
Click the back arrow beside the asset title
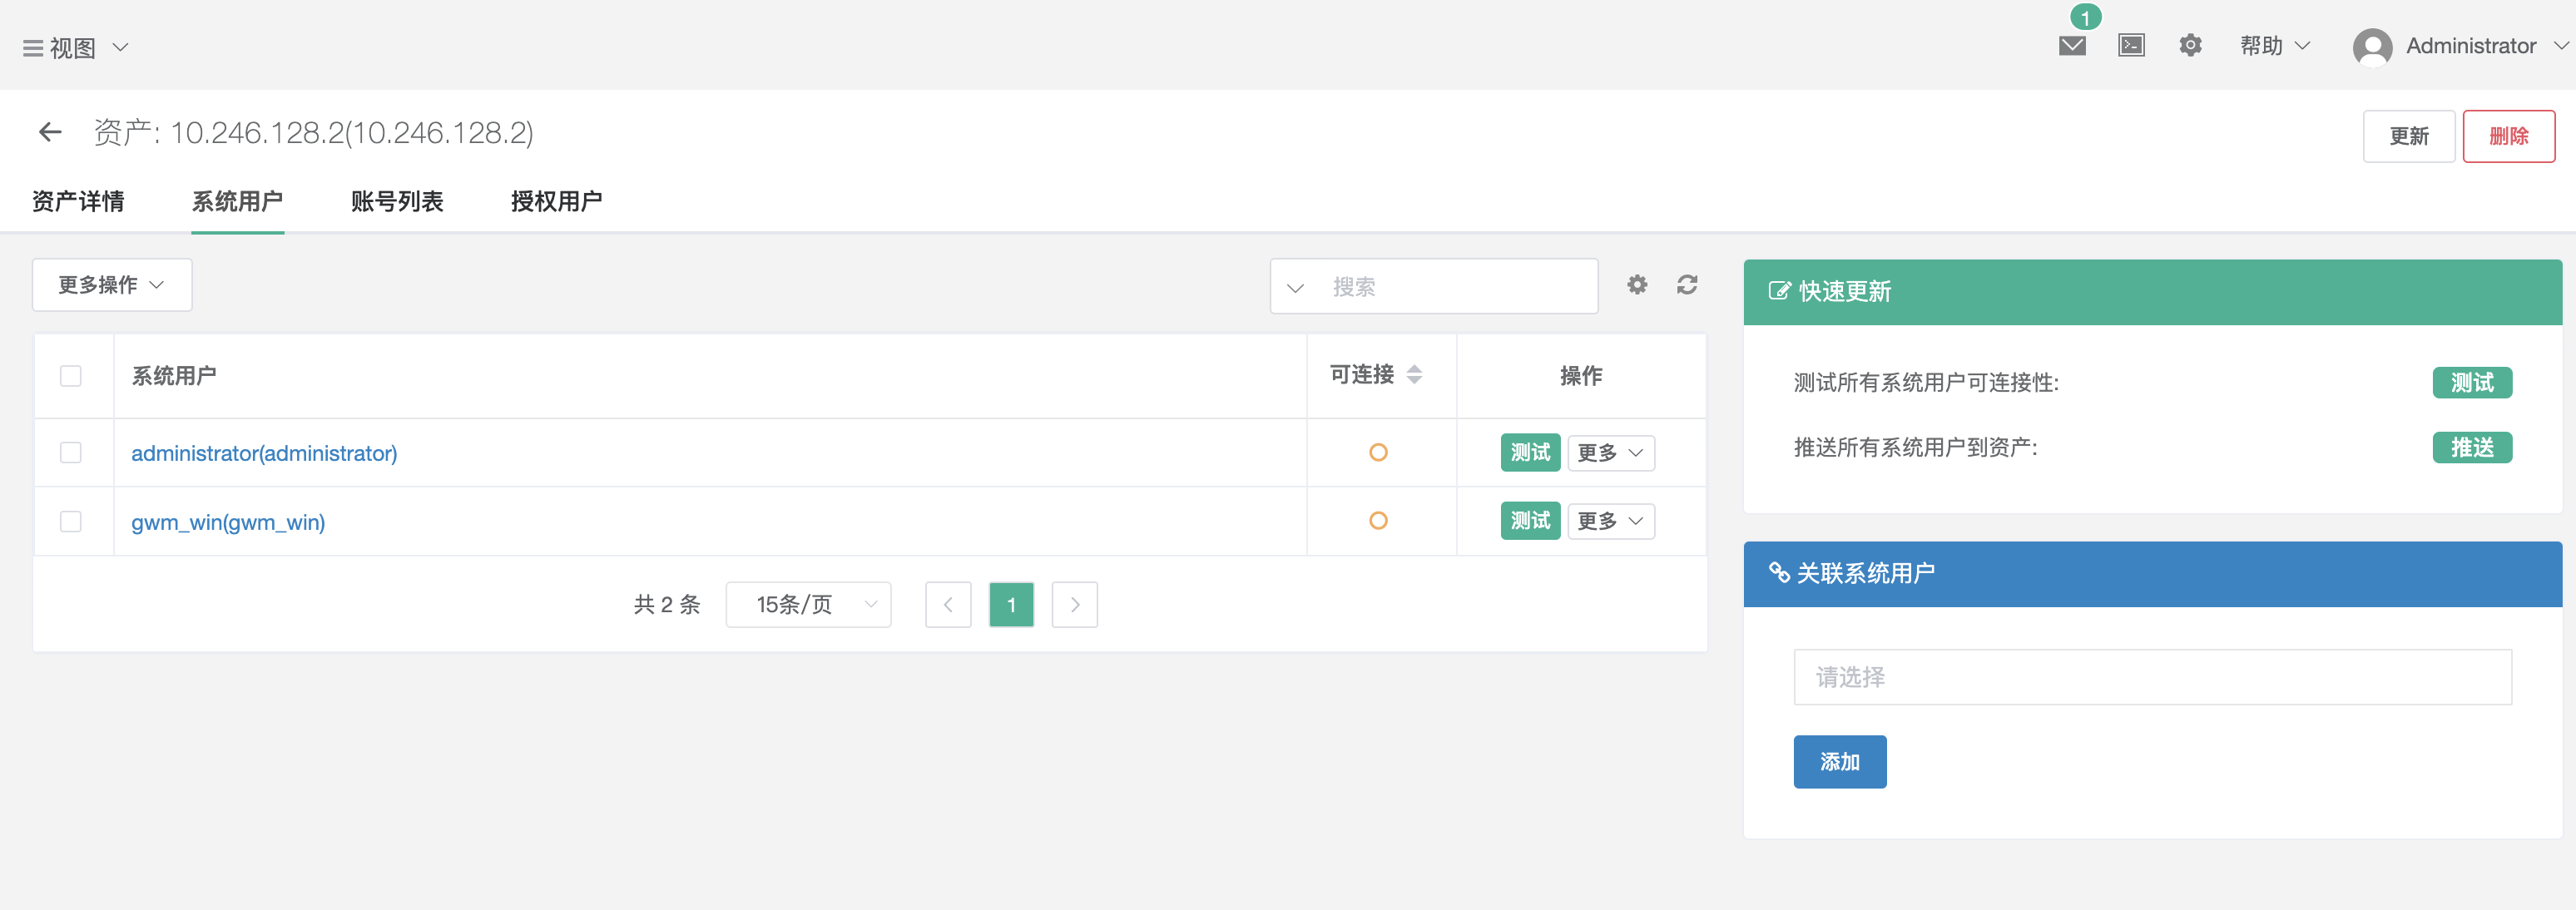50,132
